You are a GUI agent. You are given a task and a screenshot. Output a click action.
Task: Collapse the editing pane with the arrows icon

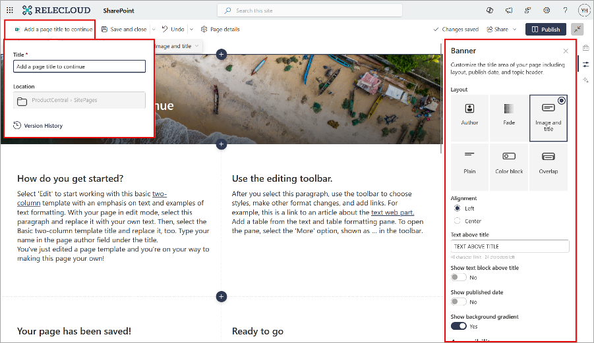pos(578,29)
